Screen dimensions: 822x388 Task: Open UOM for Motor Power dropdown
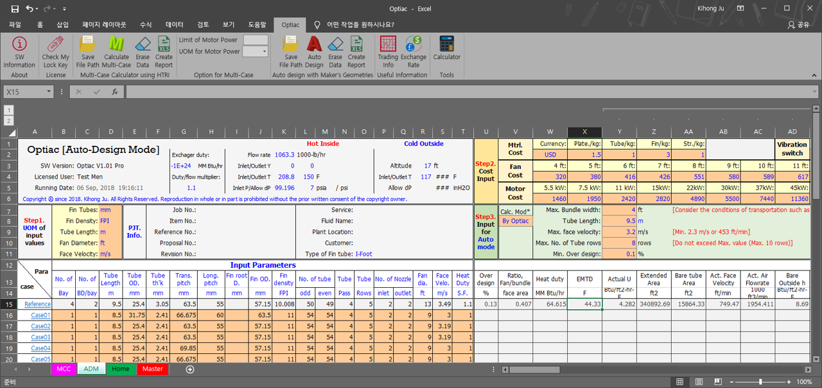[x=265, y=51]
